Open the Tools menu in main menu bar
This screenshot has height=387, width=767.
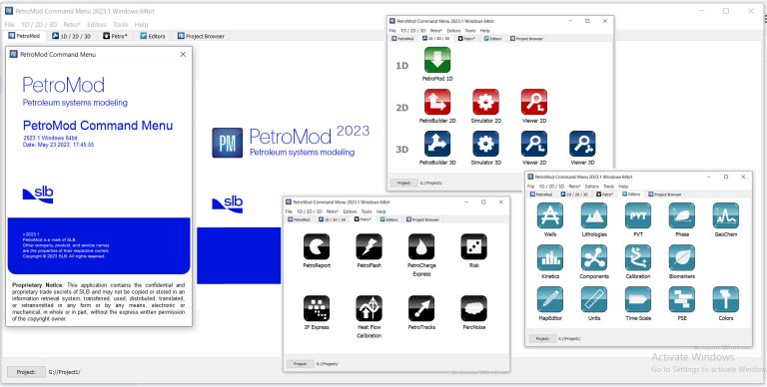(120, 24)
